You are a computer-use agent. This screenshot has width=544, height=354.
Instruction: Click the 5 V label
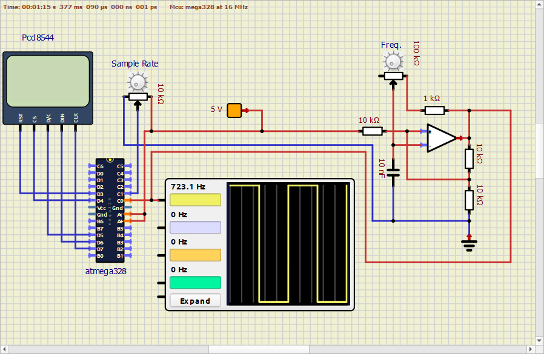coord(216,110)
